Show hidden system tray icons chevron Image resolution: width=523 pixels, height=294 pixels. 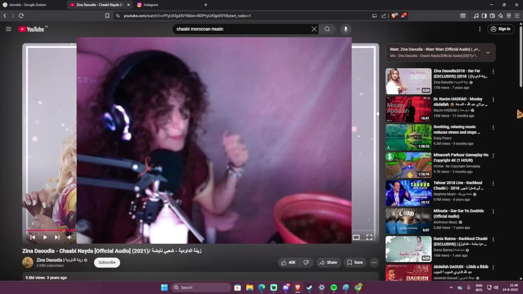click(451, 287)
